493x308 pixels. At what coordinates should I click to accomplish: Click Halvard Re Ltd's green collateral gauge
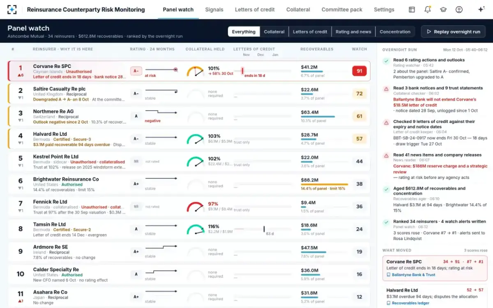(196, 139)
